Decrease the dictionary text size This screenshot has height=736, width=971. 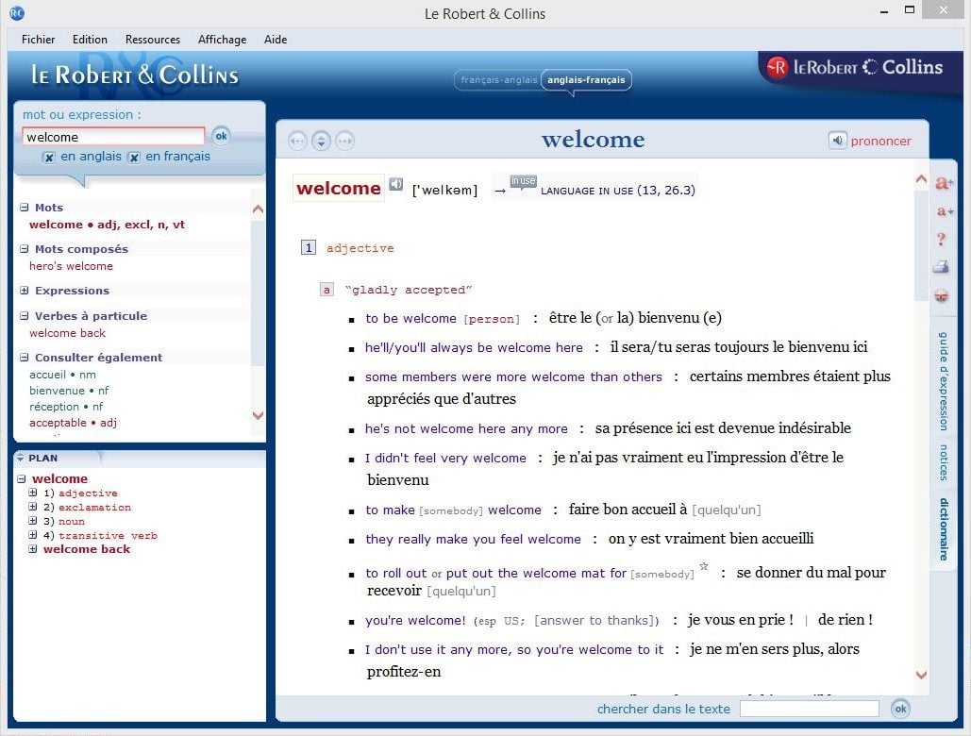click(945, 211)
